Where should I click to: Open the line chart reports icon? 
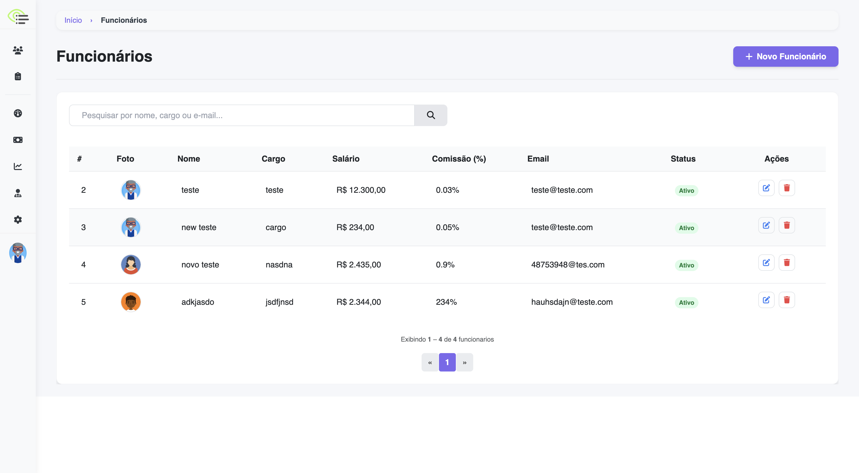click(18, 166)
